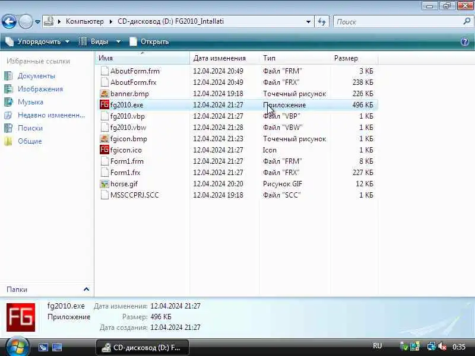Viewport: 475px width, 356px height.
Task: Click the Открыть toolbar button
Action: (149, 42)
